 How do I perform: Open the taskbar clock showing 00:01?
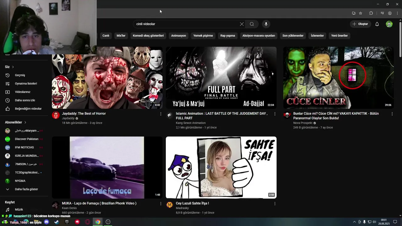coord(384,222)
